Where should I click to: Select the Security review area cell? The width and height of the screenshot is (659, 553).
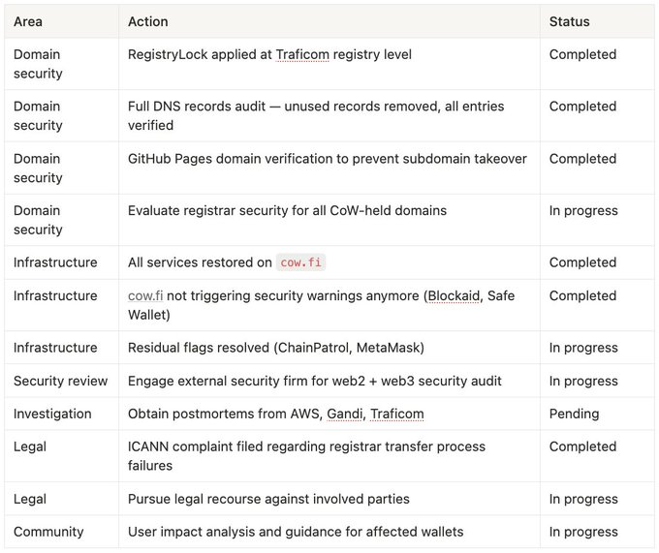tap(60, 381)
